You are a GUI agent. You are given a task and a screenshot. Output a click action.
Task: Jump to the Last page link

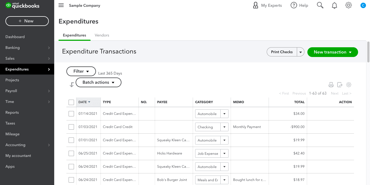point(347,93)
